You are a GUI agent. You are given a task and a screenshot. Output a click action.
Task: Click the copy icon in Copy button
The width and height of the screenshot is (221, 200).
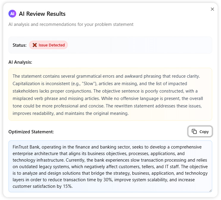click(194, 132)
